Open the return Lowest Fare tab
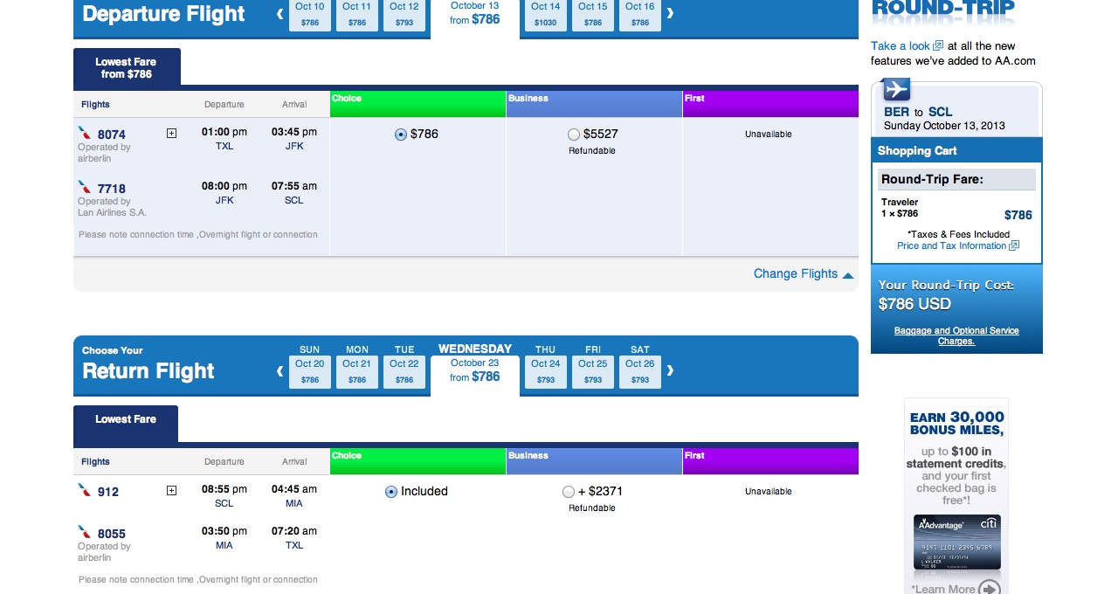Image resolution: width=1118 pixels, height=594 pixels. (x=126, y=424)
